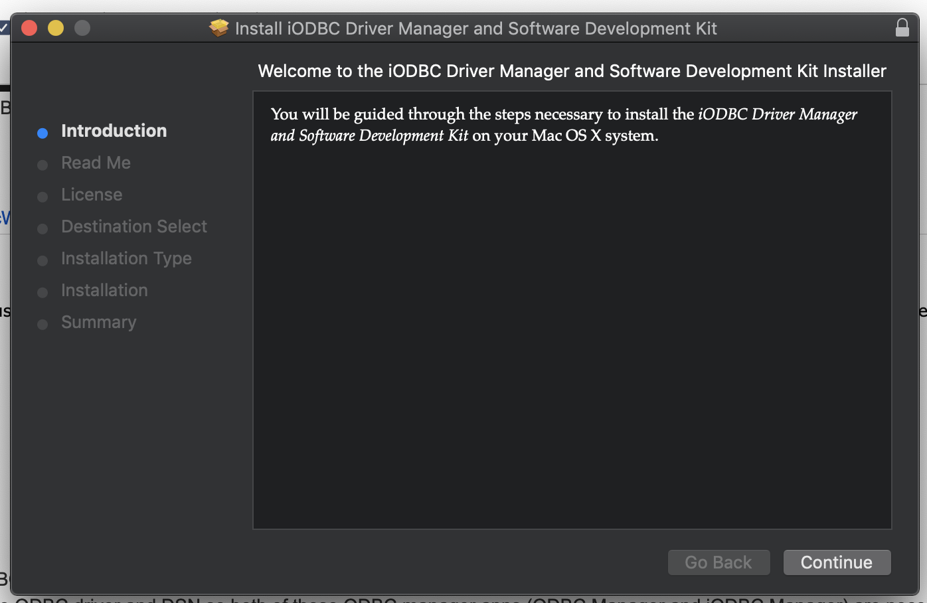The width and height of the screenshot is (927, 603).
Task: Select the Read Me step label
Action: tap(96, 163)
